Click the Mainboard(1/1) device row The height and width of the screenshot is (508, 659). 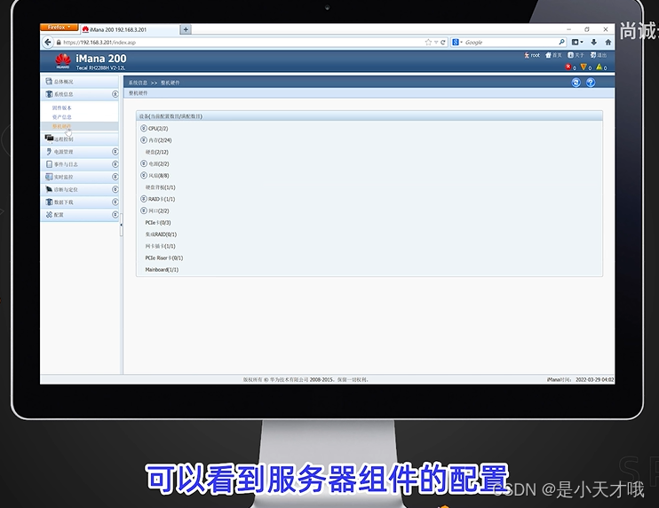pos(162,270)
